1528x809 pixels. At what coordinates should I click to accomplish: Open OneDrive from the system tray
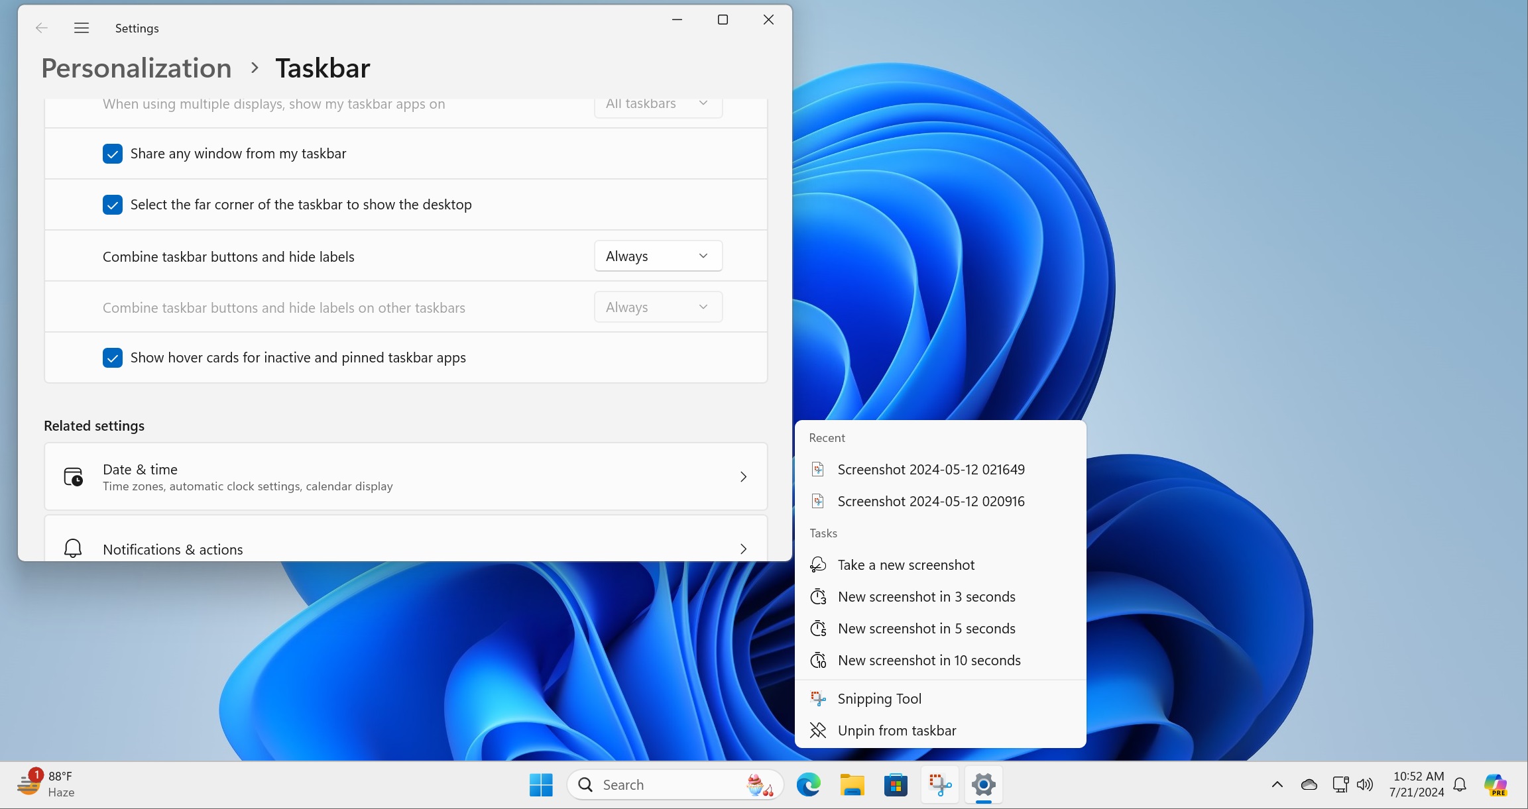coord(1308,784)
